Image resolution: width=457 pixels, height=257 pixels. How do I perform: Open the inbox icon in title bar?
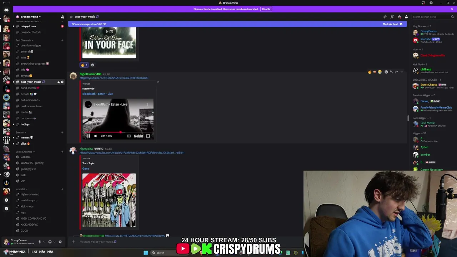coord(423,3)
